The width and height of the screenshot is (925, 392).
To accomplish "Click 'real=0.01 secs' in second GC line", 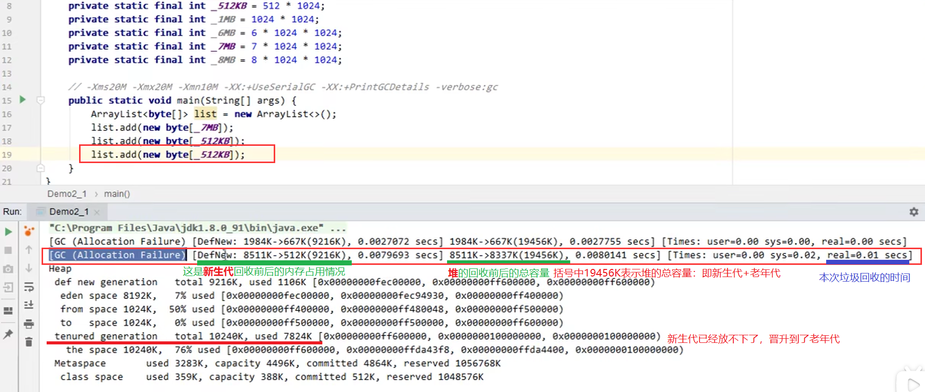I will pyautogui.click(x=867, y=255).
